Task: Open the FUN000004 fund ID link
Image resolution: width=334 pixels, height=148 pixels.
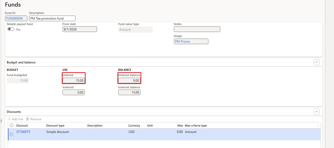Action: [16, 18]
